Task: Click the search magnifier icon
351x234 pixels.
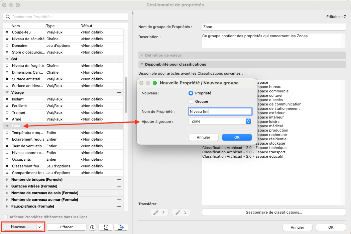Action: point(8,17)
